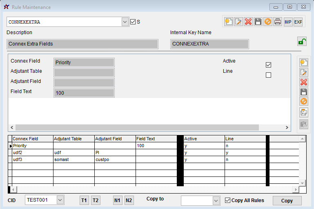Click the N2 button
Image resolution: width=314 pixels, height=209 pixels.
129,200
